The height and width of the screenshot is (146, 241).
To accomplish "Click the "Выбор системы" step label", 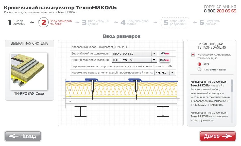I will pyautogui.click(x=19, y=23).
